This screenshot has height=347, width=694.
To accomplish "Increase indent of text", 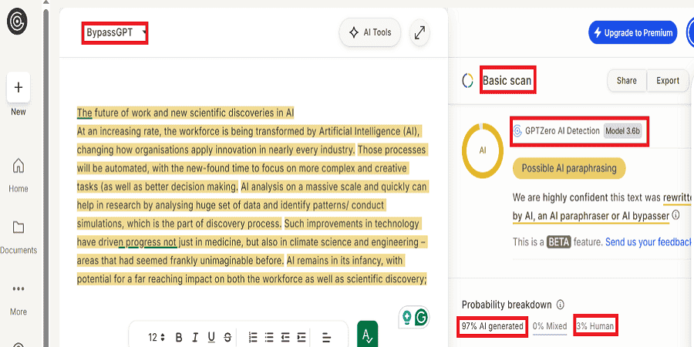I will [x=302, y=337].
